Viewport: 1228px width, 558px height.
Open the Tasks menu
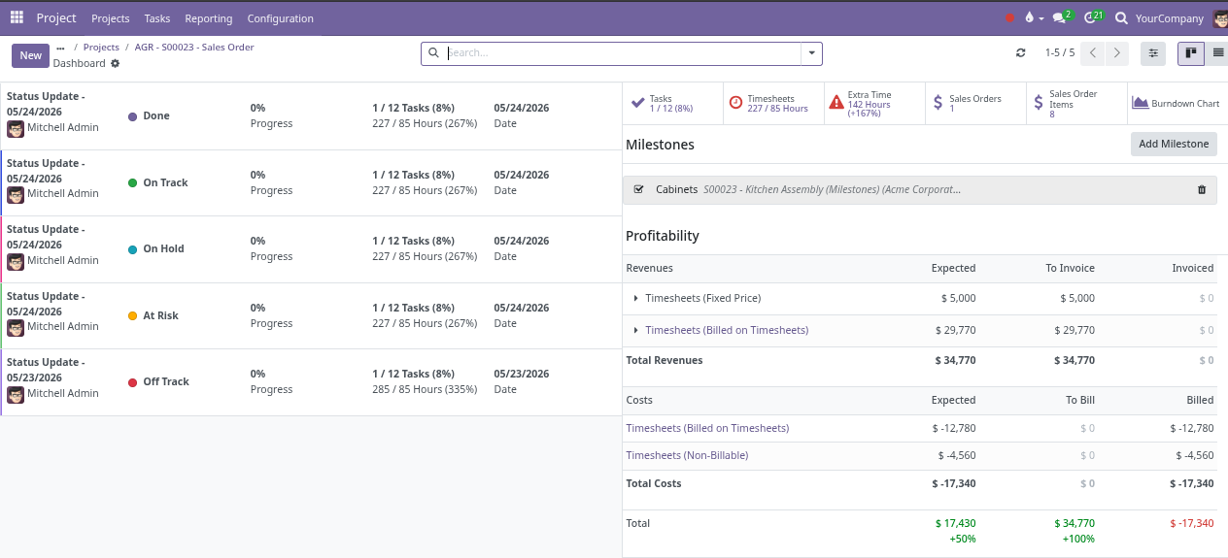pyautogui.click(x=157, y=18)
